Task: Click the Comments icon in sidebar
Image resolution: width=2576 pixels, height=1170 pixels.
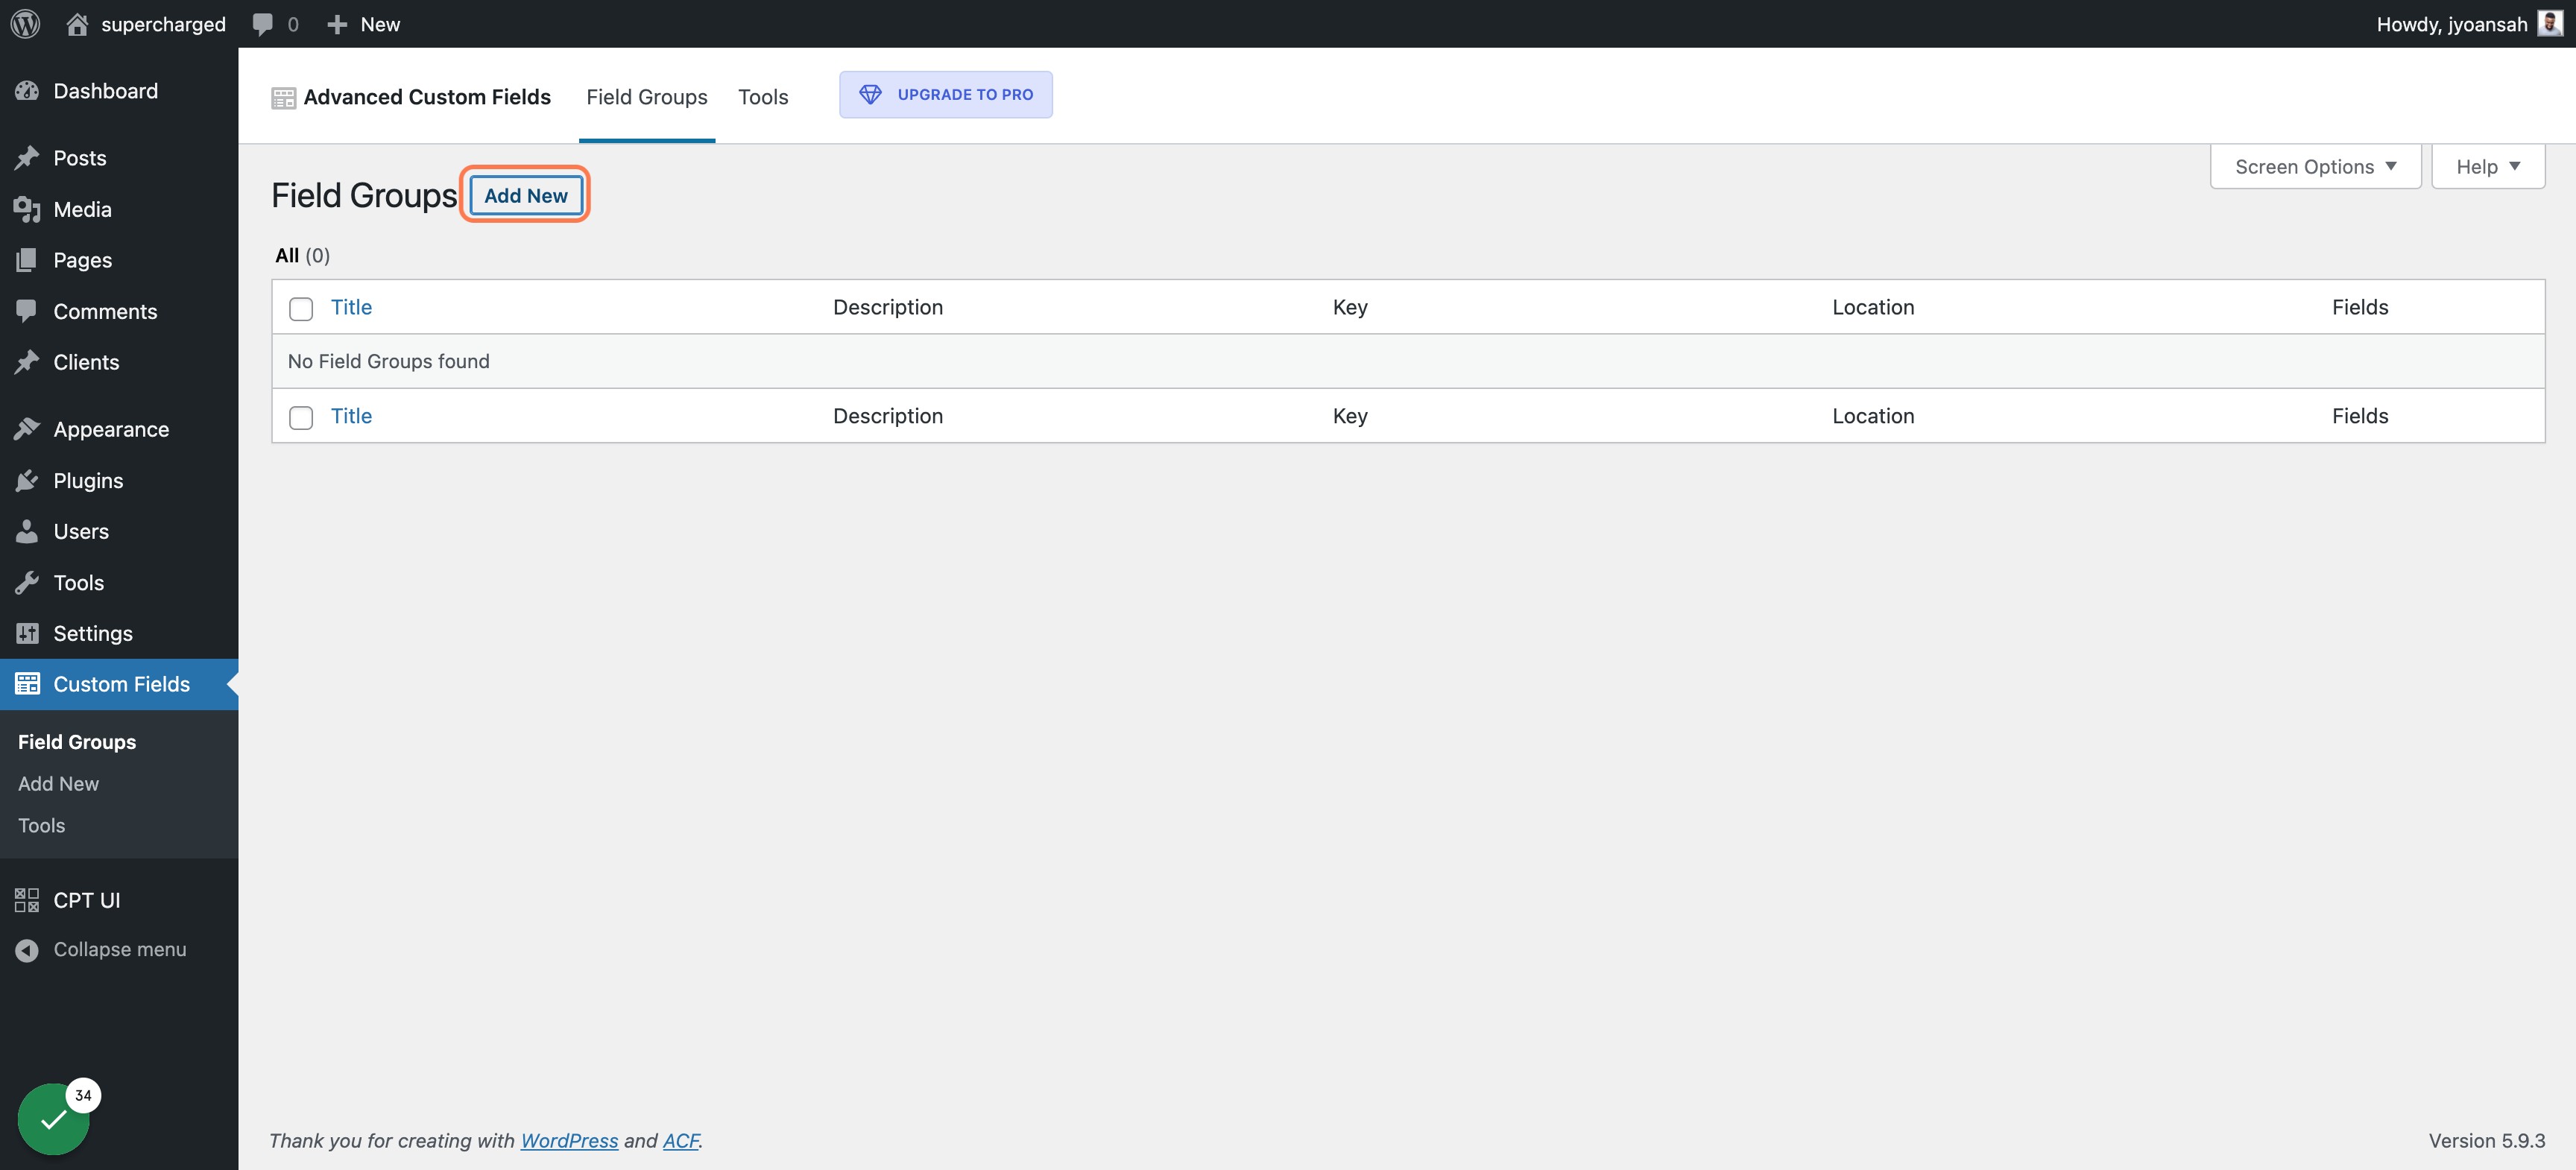Action: (27, 311)
